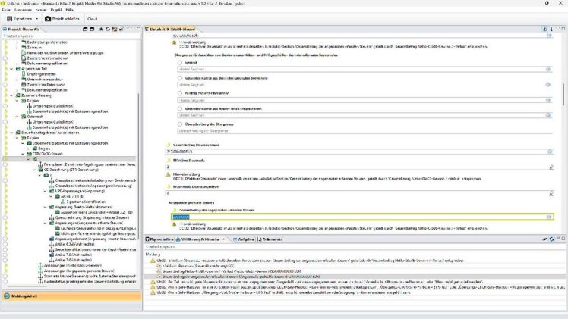Click the globe icon on Meldungsinhalt bar

pos(7,296)
